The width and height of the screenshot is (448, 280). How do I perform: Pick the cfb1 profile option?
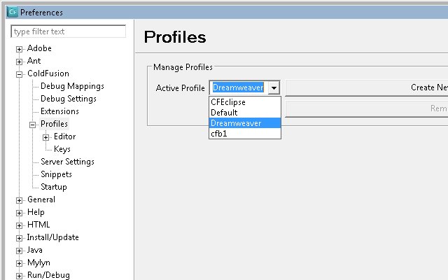(245, 134)
